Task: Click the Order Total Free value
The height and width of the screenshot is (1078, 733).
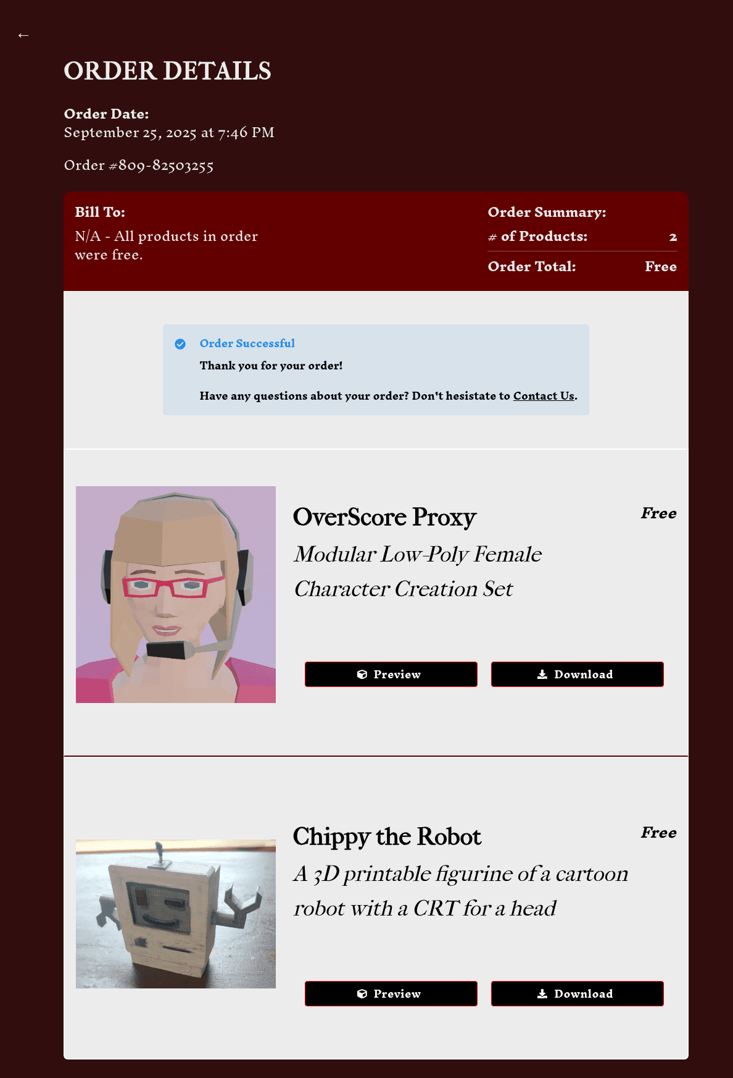Action: 661,267
